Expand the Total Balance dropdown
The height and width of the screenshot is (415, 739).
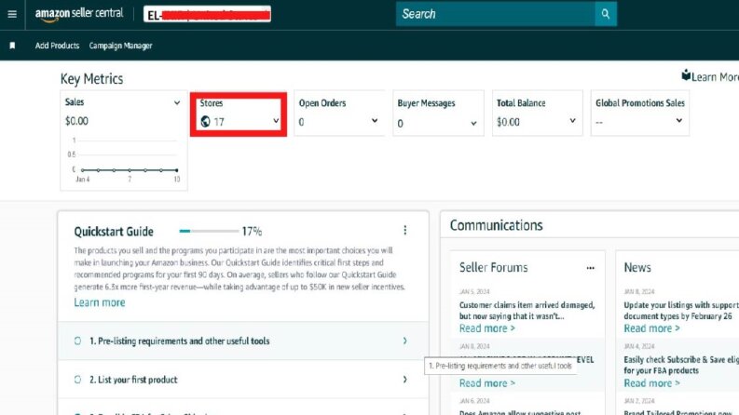pyautogui.click(x=572, y=121)
